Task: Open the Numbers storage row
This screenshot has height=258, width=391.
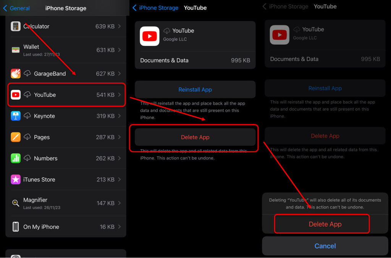Action: 66,158
